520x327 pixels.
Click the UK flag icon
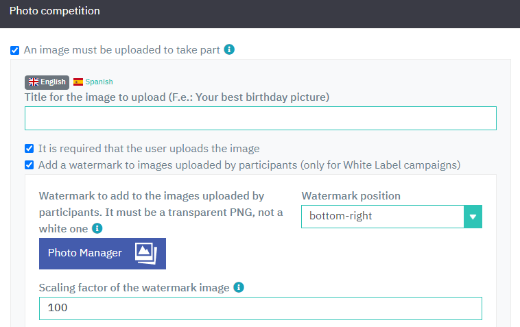coord(34,82)
